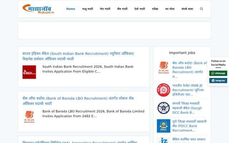Open रेल्वे भरती menu item
Screen dimensions: 229x143
[140, 9]
